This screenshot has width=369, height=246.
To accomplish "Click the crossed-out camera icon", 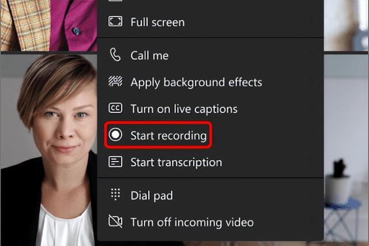I will pos(115,221).
